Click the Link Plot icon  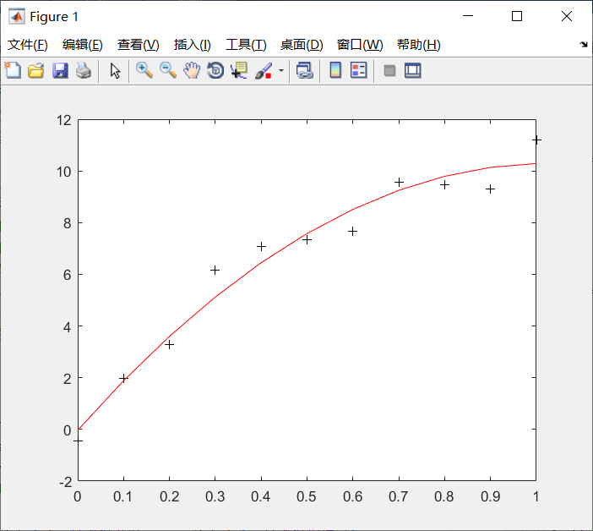point(304,70)
